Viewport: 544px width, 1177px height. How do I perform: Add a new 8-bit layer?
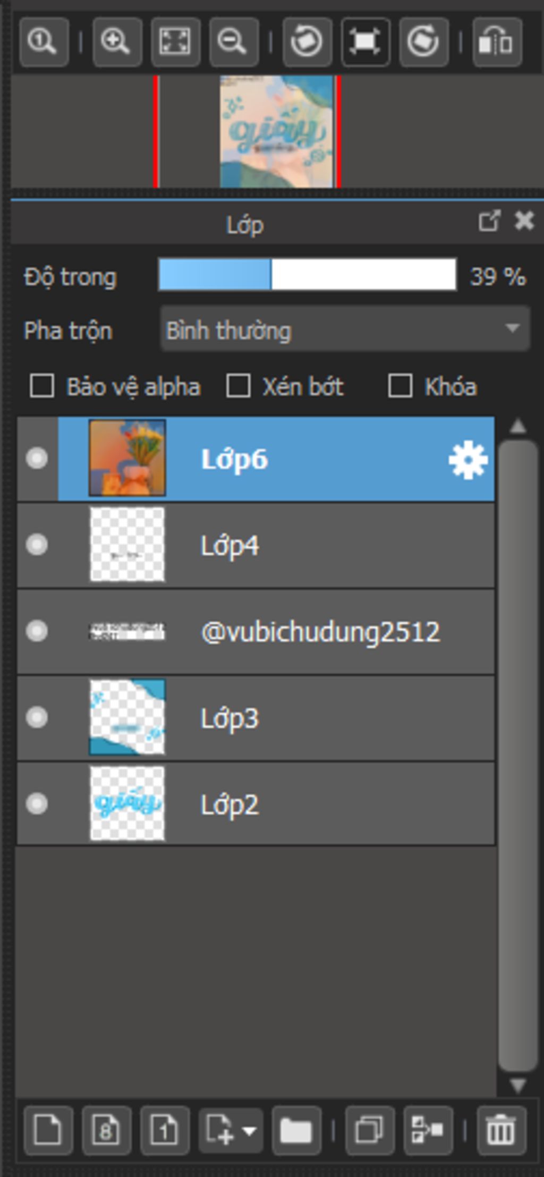pyautogui.click(x=106, y=1130)
